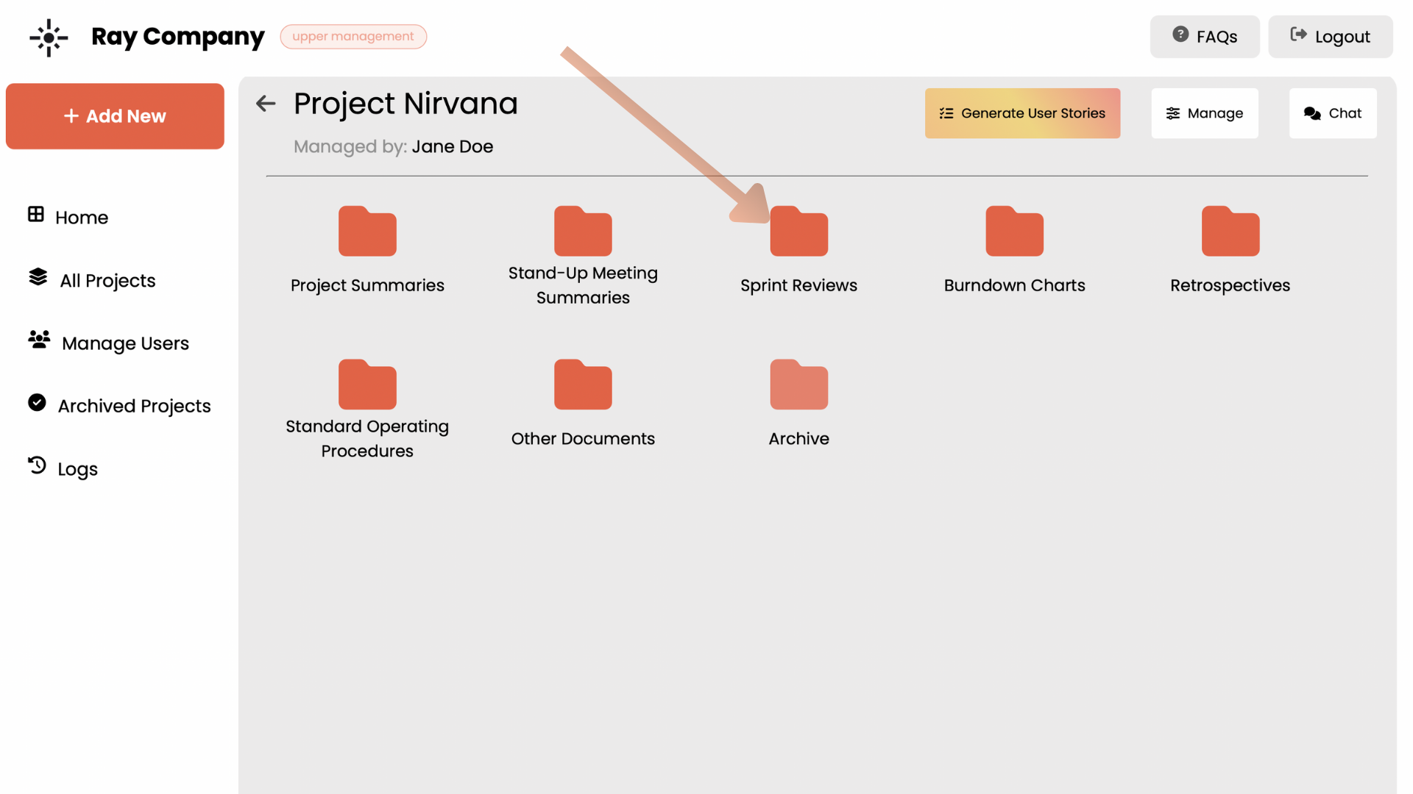The width and height of the screenshot is (1413, 794).
Task: Open the Archive folder
Action: 798,385
